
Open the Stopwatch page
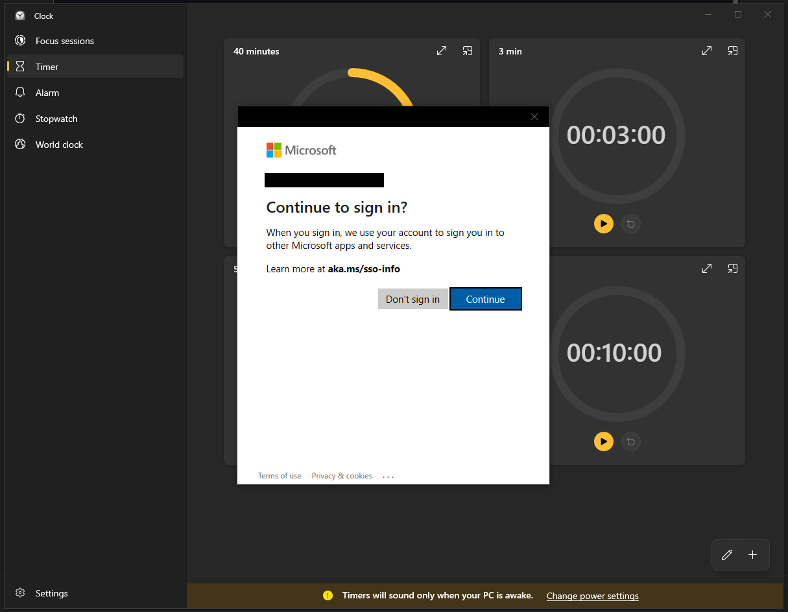point(56,119)
